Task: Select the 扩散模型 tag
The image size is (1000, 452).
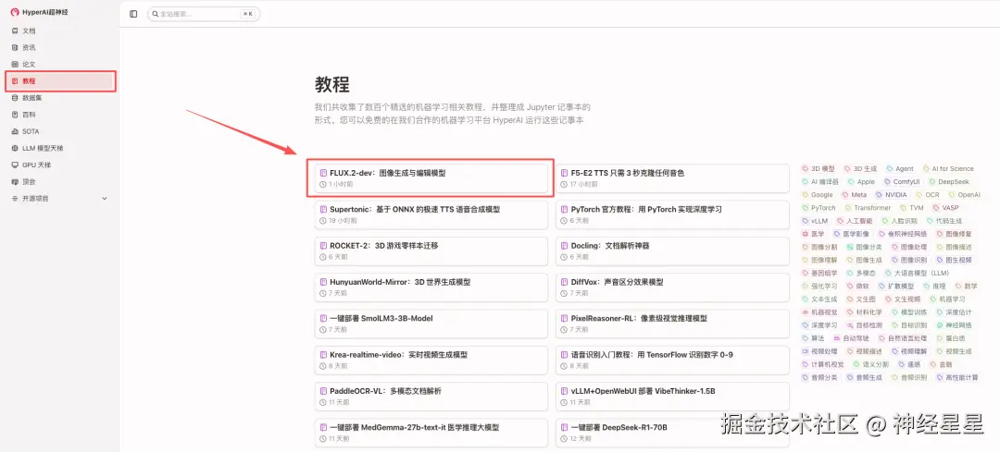Action: click(897, 286)
